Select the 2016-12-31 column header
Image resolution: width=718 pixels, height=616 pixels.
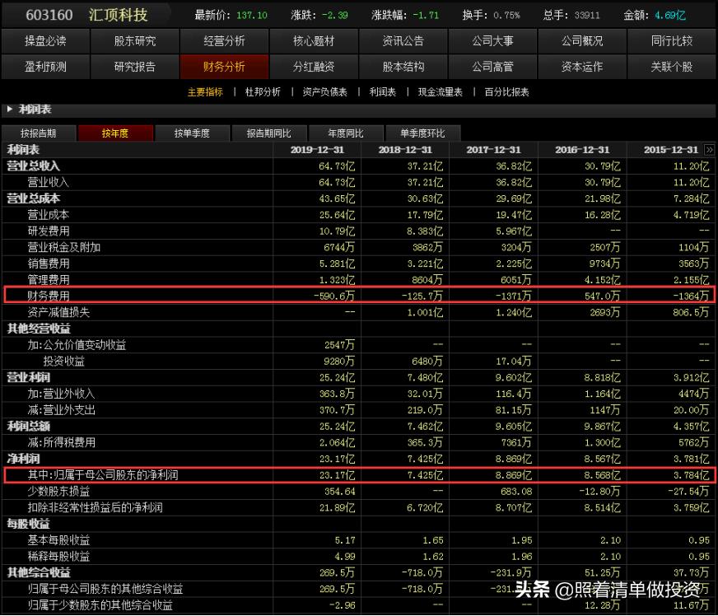pyautogui.click(x=582, y=150)
